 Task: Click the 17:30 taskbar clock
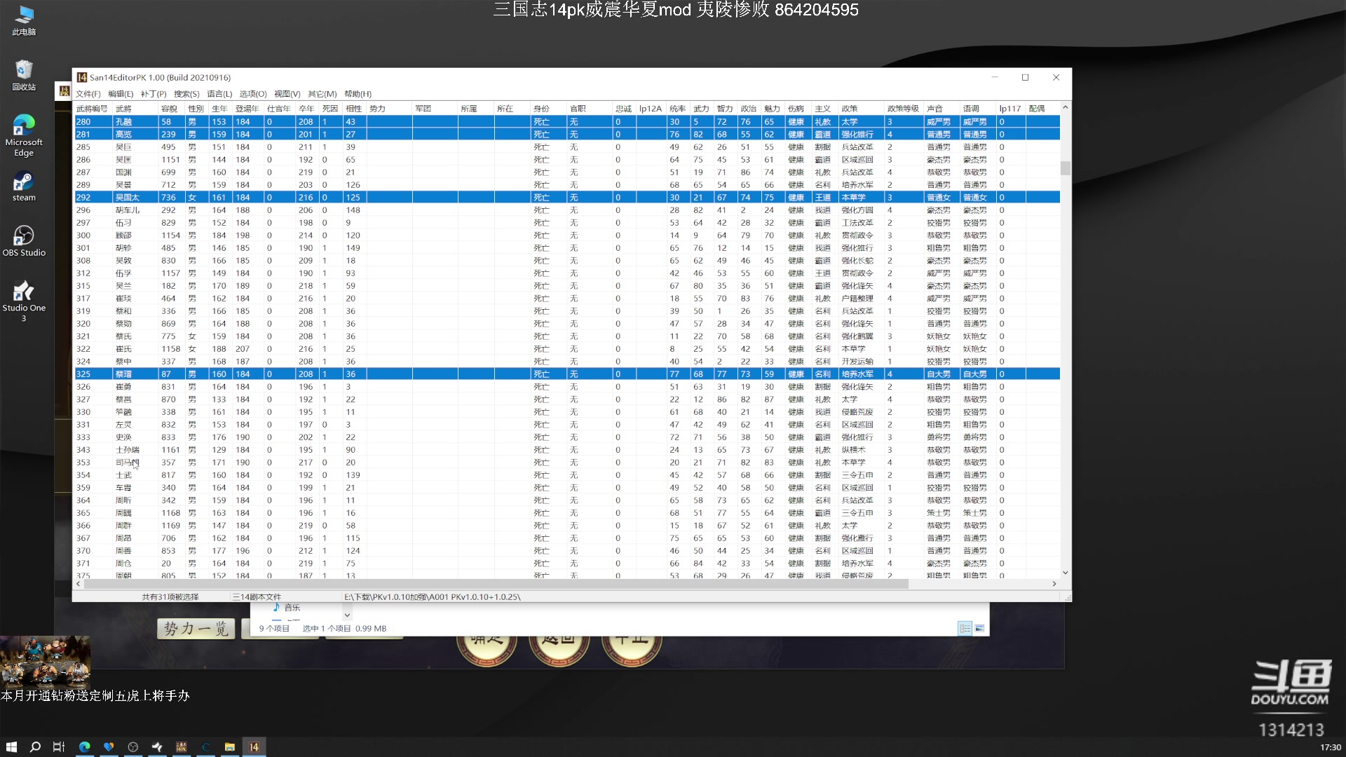(1330, 747)
